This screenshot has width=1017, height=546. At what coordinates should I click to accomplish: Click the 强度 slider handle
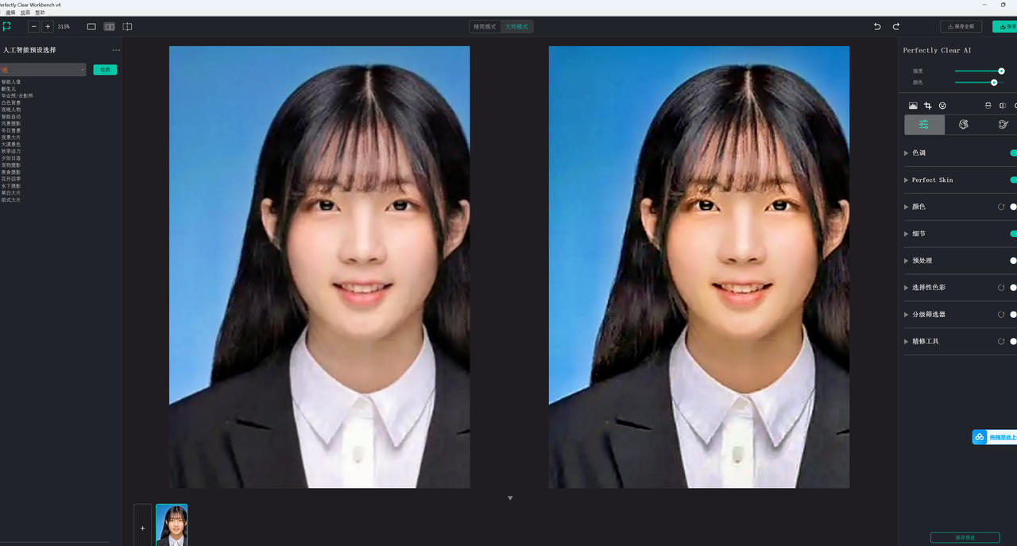click(1001, 71)
